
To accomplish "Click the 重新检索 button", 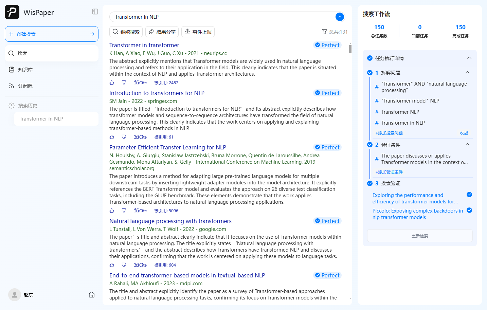I will (420, 236).
